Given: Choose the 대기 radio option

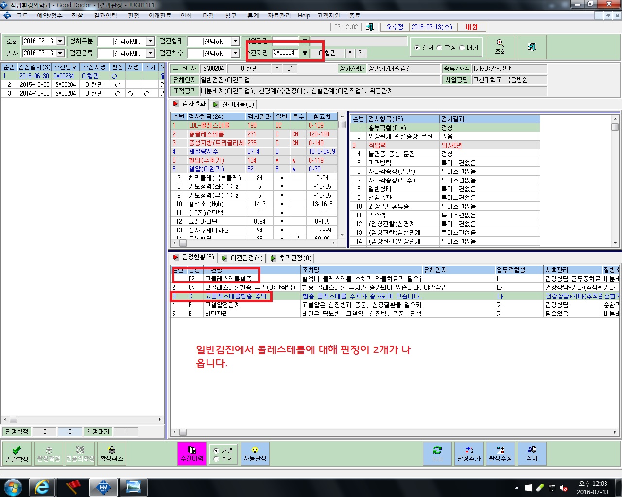Looking at the screenshot, I should point(462,48).
